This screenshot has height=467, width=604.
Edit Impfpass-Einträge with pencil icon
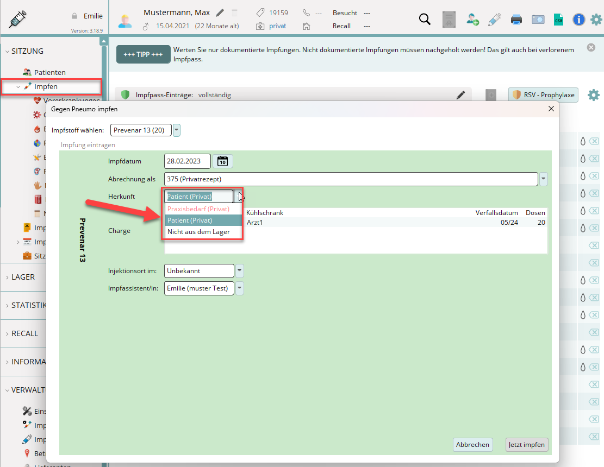[460, 95]
